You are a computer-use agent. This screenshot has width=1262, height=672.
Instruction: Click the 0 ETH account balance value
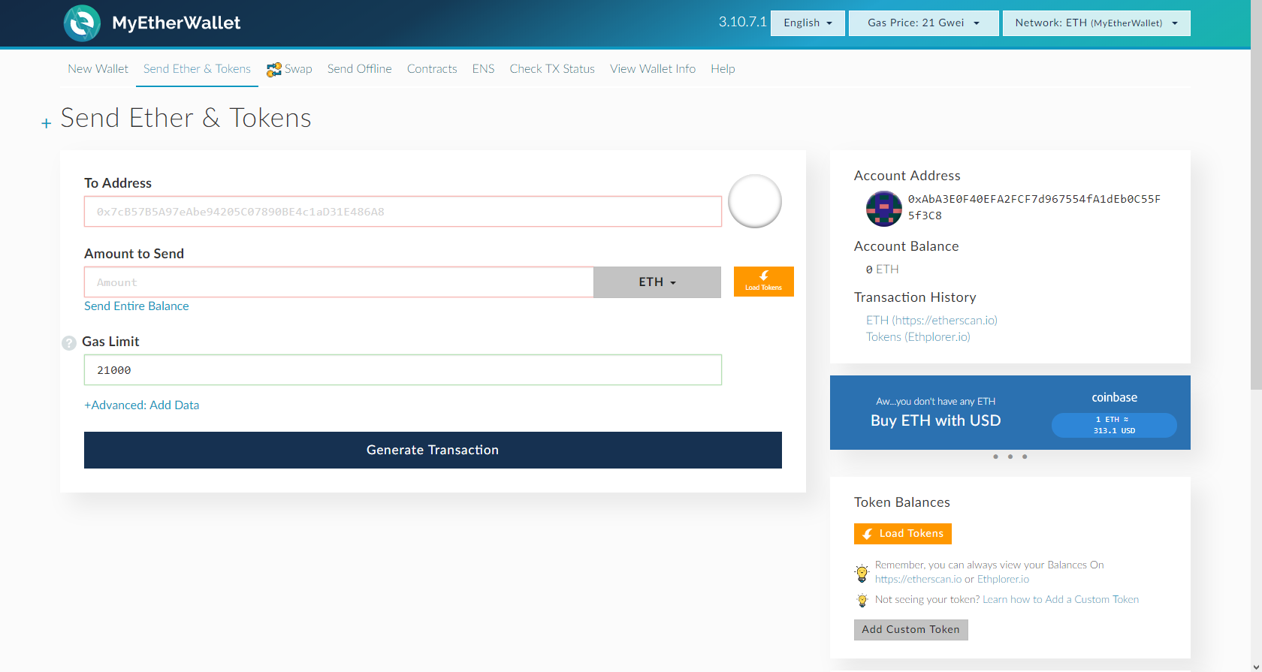click(x=882, y=269)
